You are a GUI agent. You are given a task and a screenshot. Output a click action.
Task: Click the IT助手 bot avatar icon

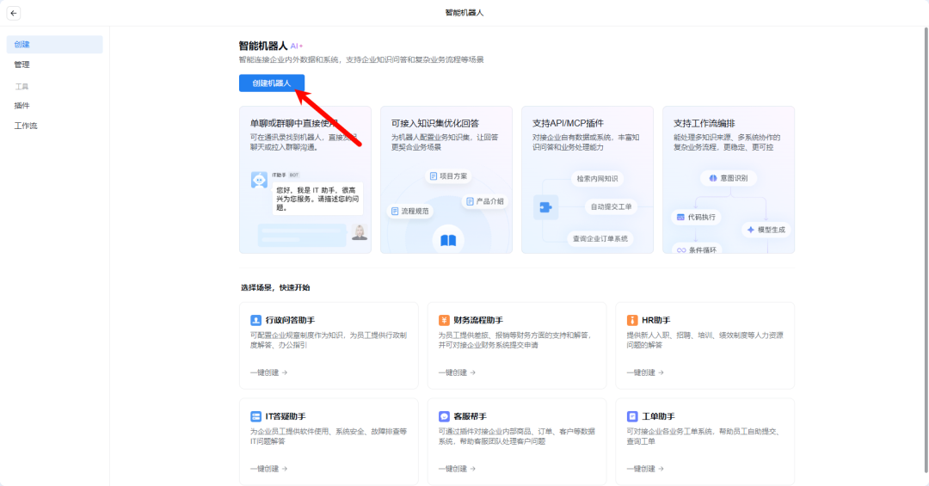(x=259, y=180)
